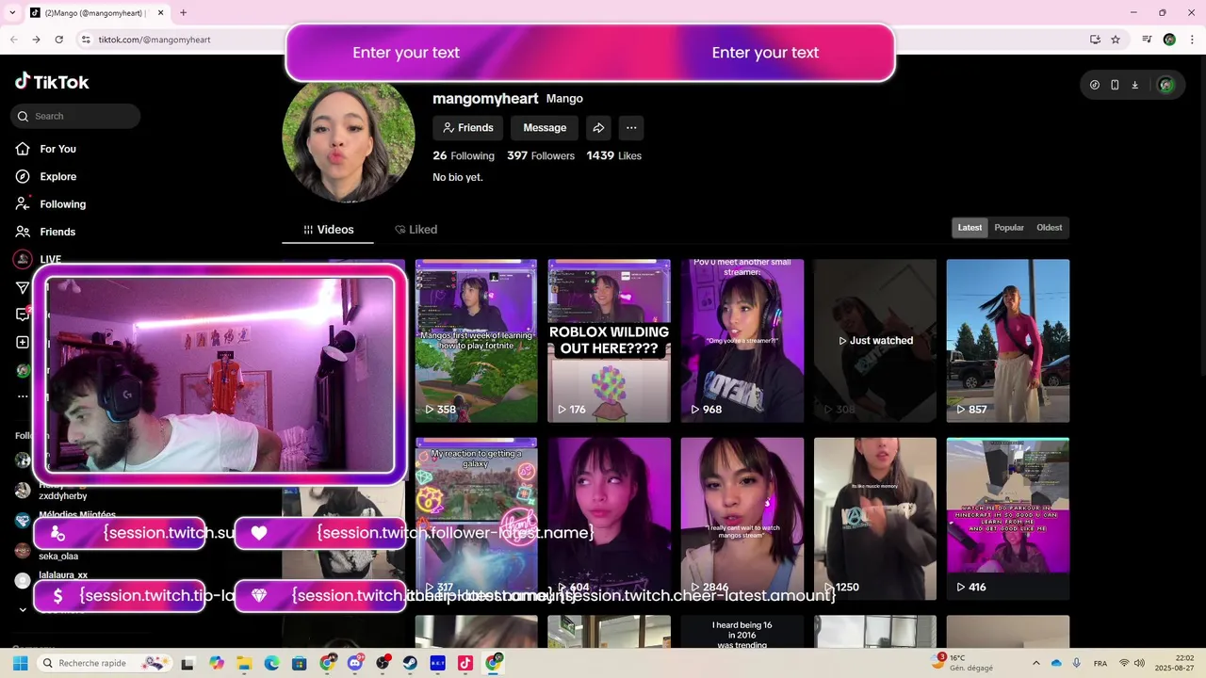Open the video with 604 views
Image resolution: width=1206 pixels, height=678 pixels.
point(609,519)
